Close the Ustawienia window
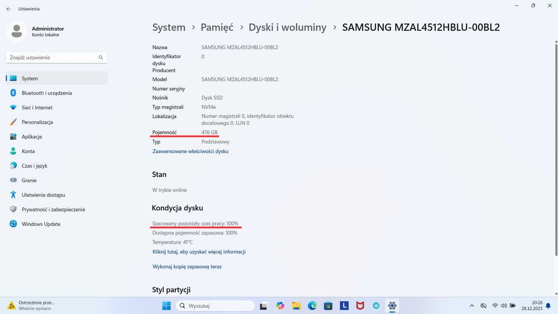 point(550,6)
